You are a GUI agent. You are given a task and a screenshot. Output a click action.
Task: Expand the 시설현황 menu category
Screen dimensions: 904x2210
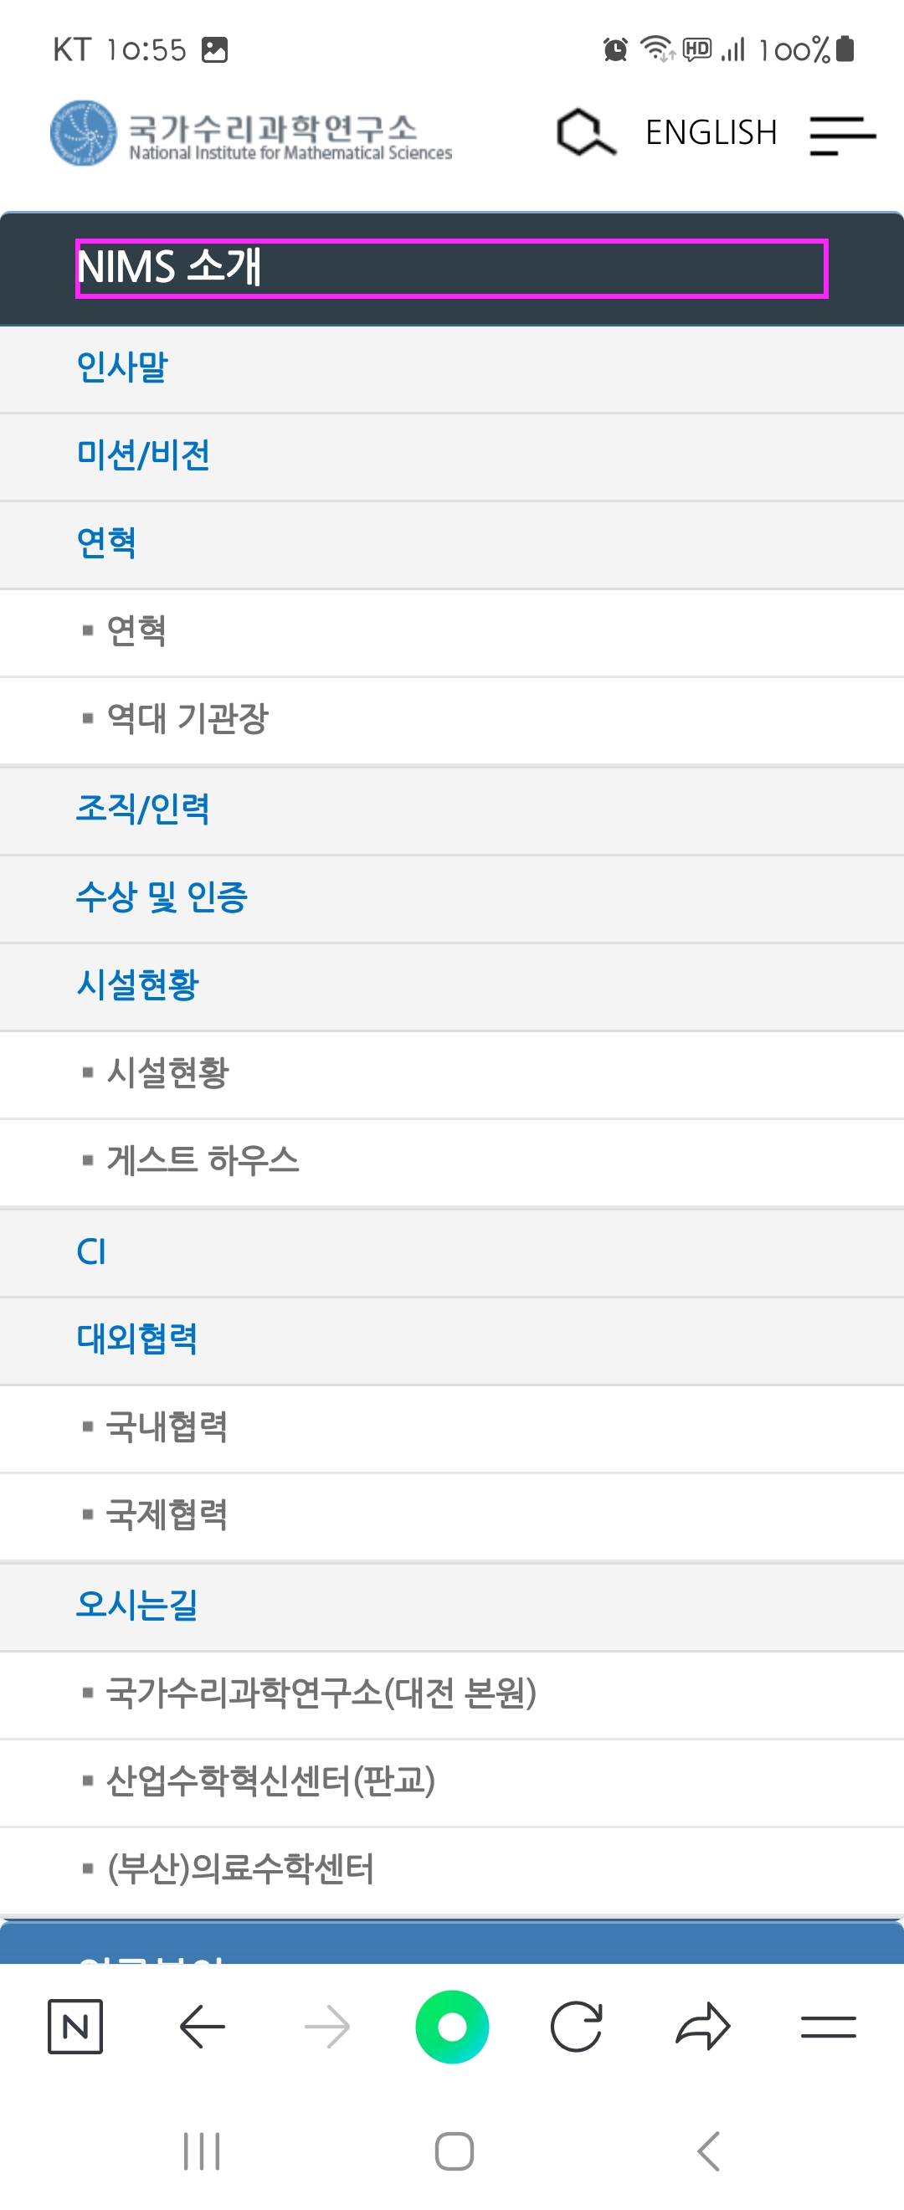point(452,986)
